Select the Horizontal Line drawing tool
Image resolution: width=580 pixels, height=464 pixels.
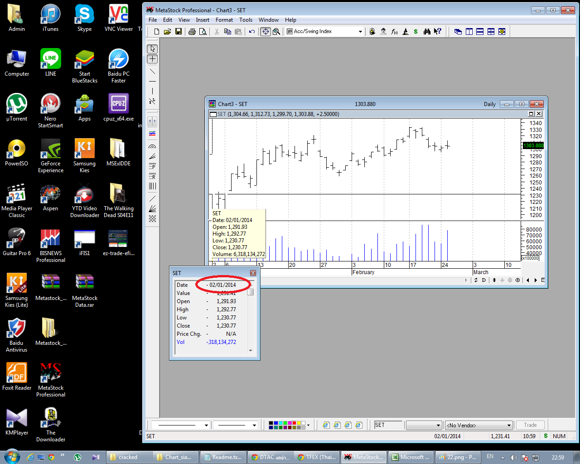pyautogui.click(x=153, y=81)
